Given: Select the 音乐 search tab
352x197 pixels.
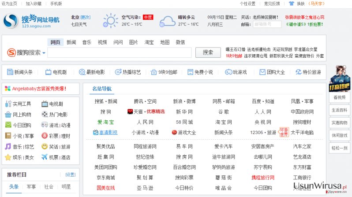Looking at the screenshot, I should point(86,42).
